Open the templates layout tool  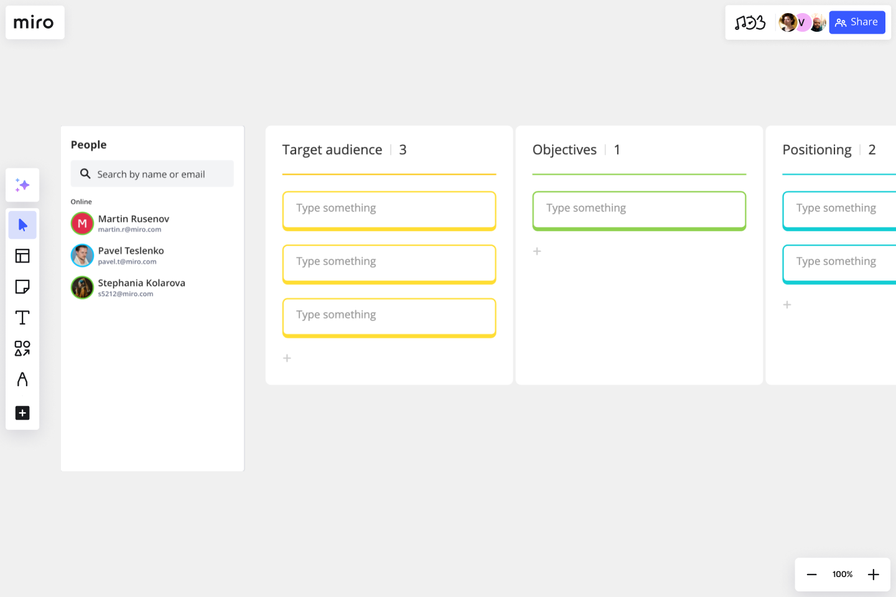[x=22, y=256]
